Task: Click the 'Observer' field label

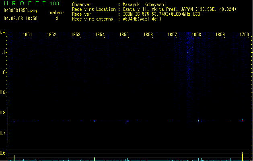Action: (82, 4)
